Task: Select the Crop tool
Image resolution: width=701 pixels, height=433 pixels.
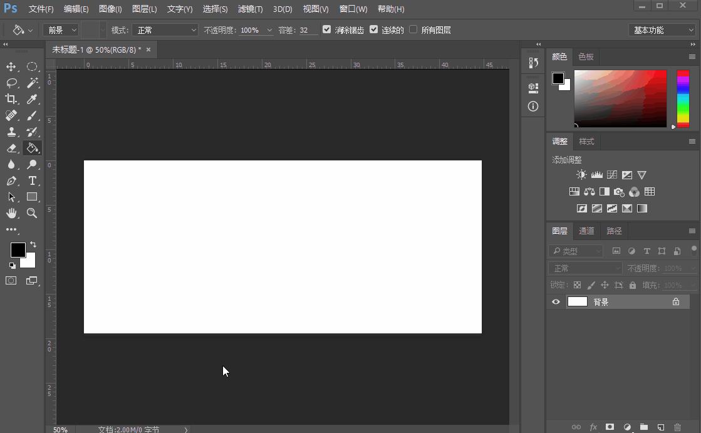Action: point(11,99)
